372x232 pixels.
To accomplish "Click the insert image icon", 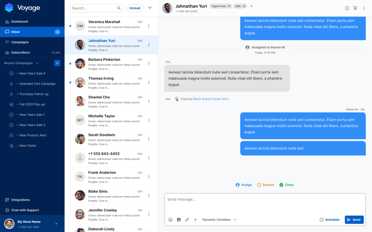I will click(179, 220).
